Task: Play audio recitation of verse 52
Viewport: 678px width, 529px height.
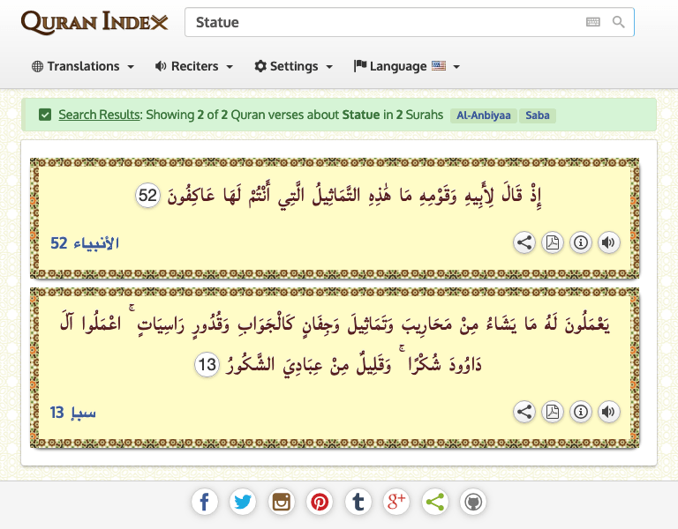Action: pos(608,242)
